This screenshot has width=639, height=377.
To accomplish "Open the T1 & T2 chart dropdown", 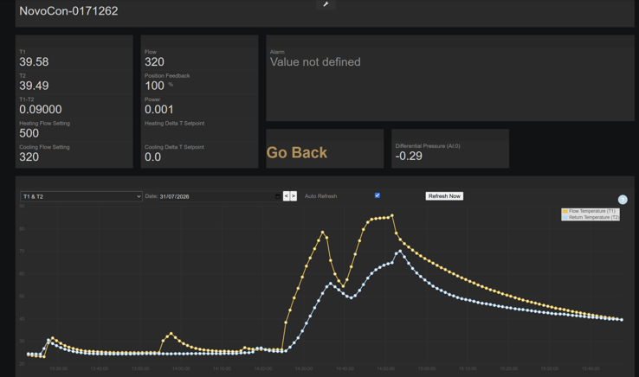I will click(81, 196).
